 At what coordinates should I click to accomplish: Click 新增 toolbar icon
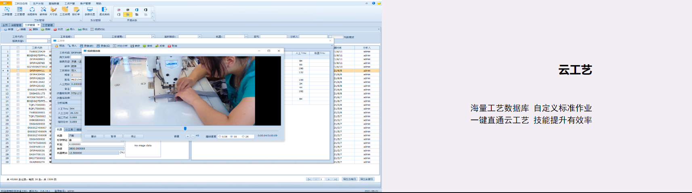click(x=6, y=29)
